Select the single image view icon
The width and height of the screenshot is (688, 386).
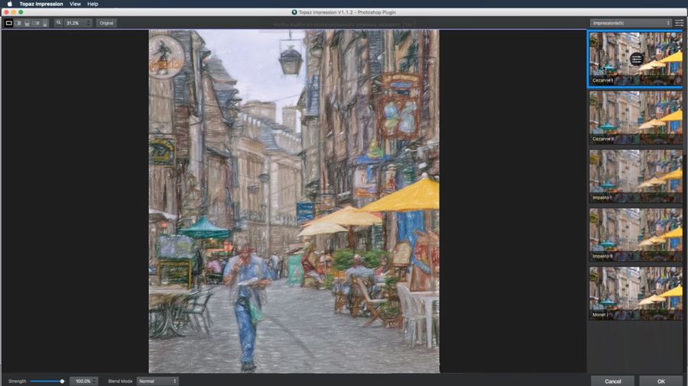8,23
